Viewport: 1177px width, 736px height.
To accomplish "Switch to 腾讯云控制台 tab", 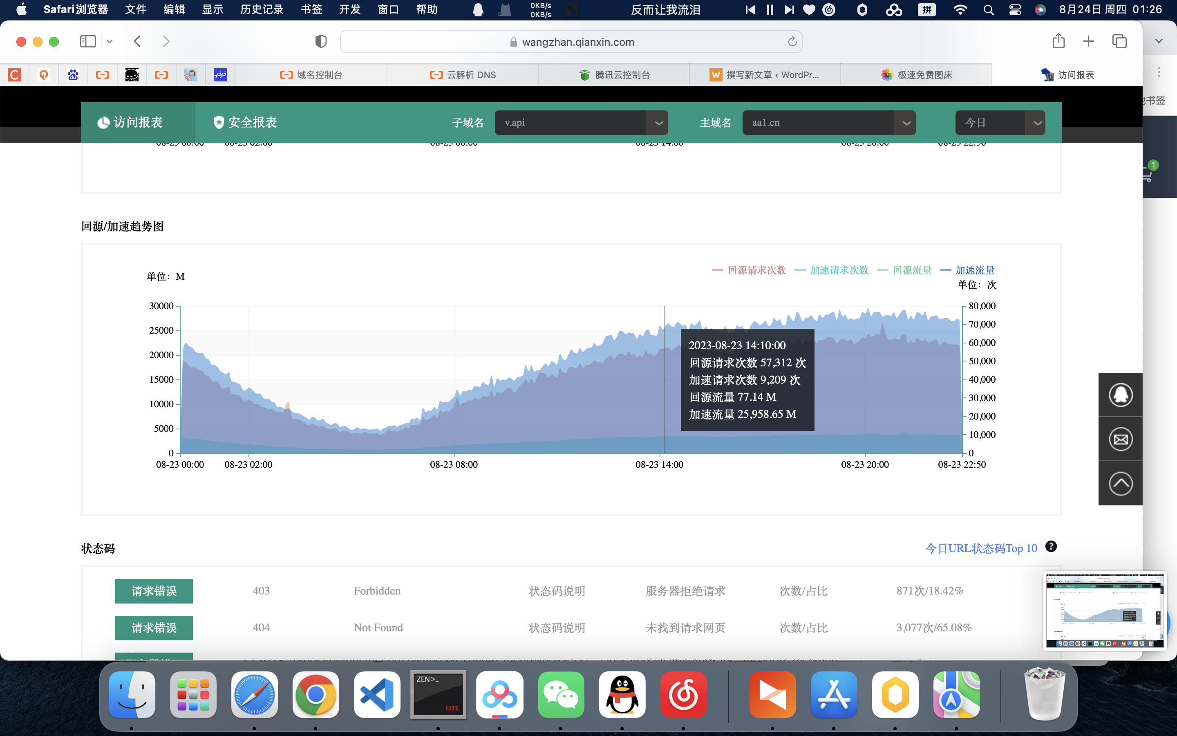I will point(614,74).
